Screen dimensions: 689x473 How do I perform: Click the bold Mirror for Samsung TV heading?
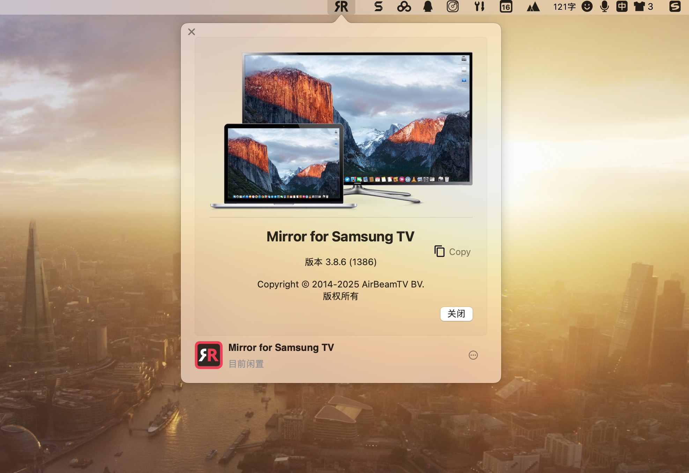340,236
